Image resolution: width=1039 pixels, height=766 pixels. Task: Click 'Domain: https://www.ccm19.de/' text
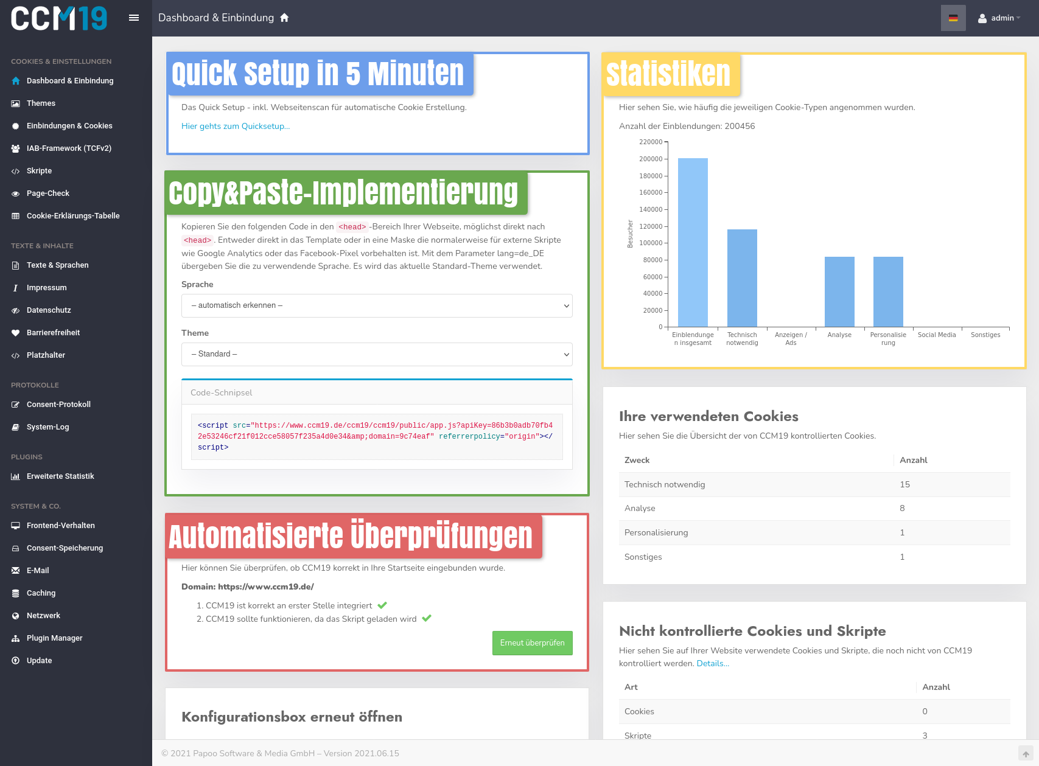point(248,587)
